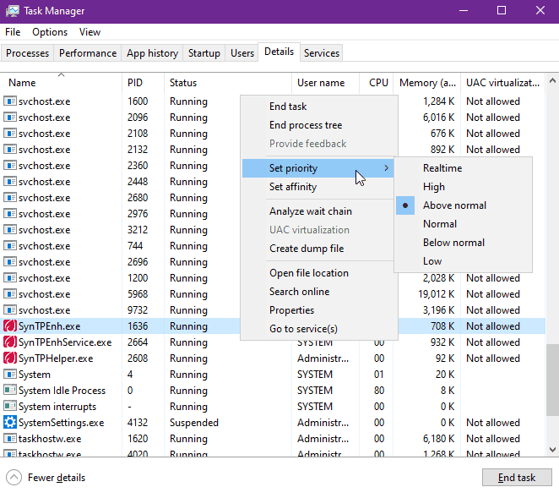Image resolution: width=559 pixels, height=498 pixels.
Task: Open the File menu
Action: coord(13,32)
